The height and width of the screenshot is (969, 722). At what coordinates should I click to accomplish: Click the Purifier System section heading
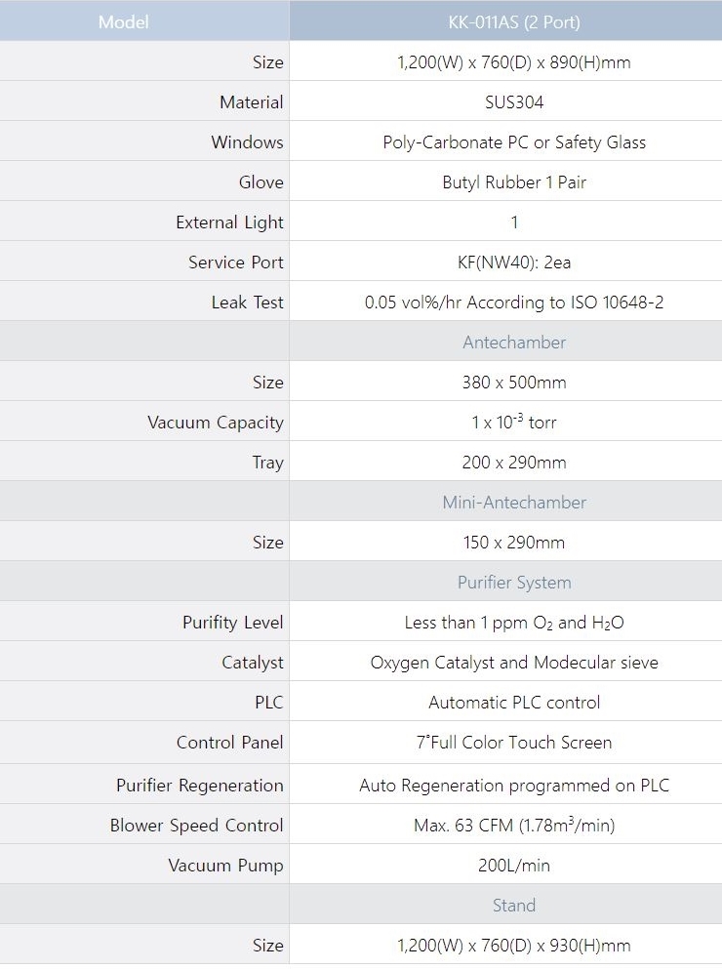tap(514, 583)
